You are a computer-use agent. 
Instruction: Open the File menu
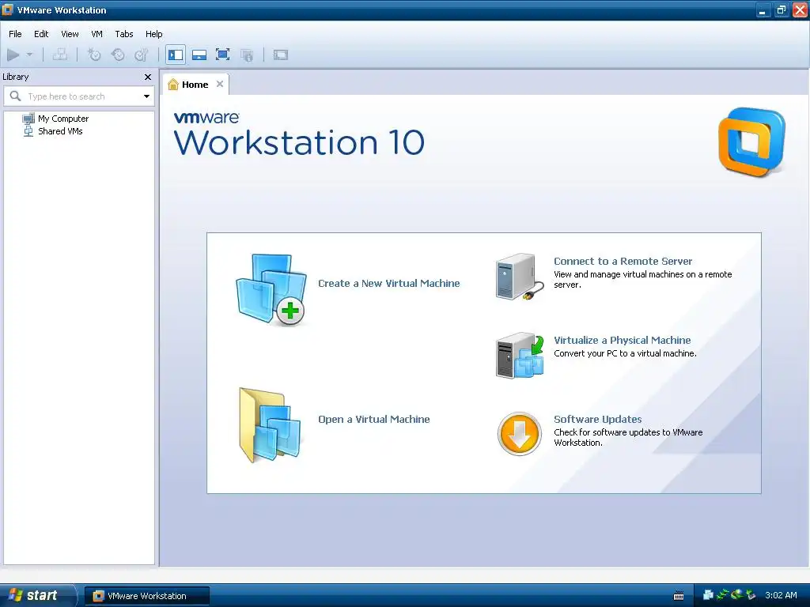[x=16, y=34]
